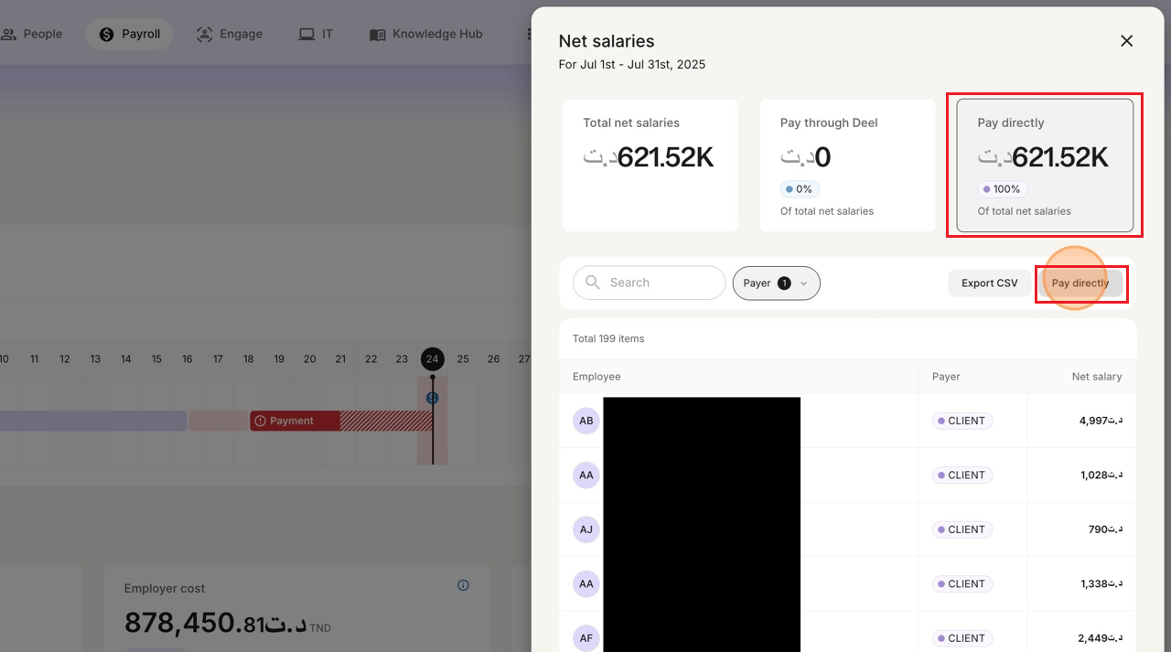Click inside the Search input field
Screen dimensions: 1171x652
[x=659, y=283]
